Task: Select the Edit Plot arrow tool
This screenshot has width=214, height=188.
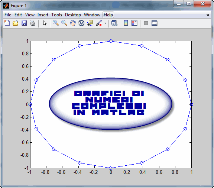Action: pos(45,23)
